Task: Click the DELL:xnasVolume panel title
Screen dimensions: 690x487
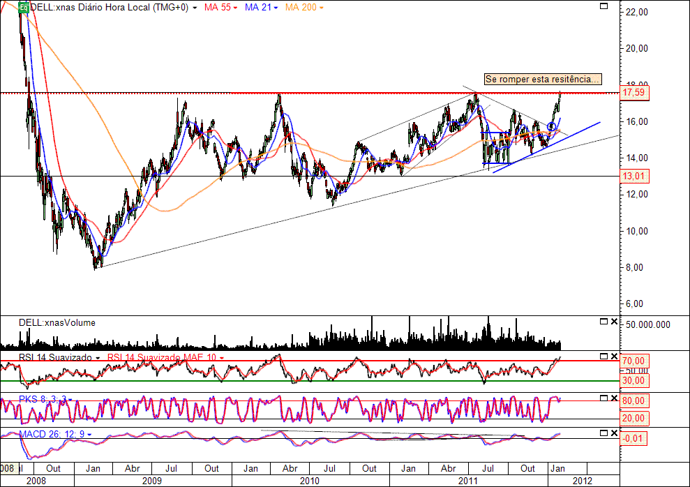Action: coord(57,322)
